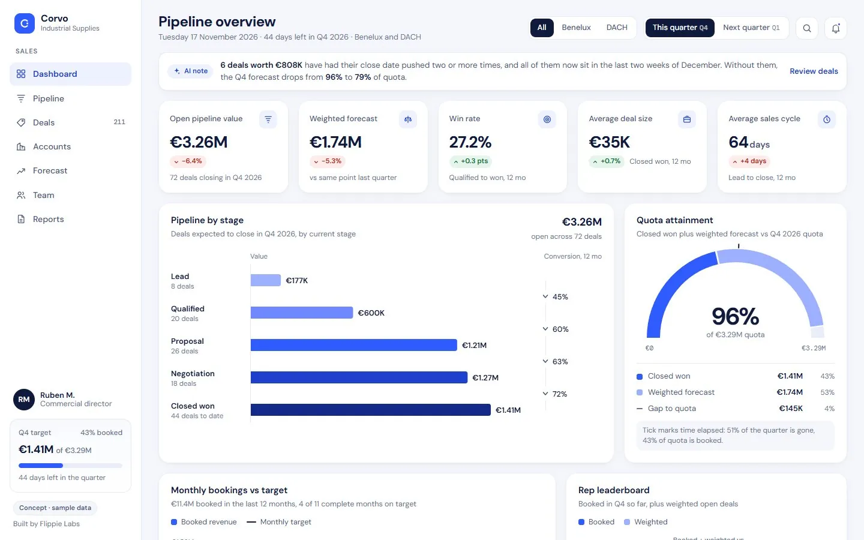Click the Forecast trend arrow icon
The height and width of the screenshot is (540, 864).
[21, 171]
